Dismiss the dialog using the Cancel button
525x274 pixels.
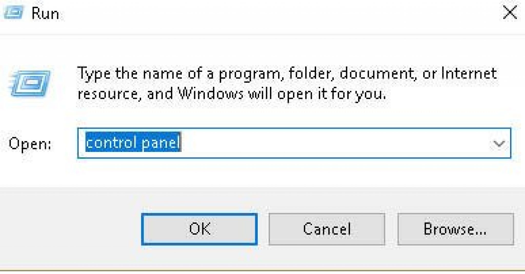point(327,229)
